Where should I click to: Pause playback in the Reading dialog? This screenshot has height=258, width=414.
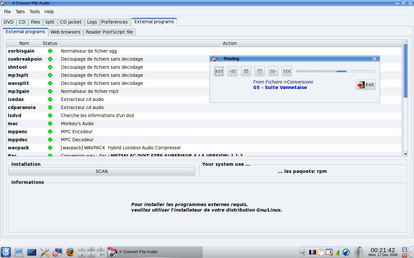246,71
